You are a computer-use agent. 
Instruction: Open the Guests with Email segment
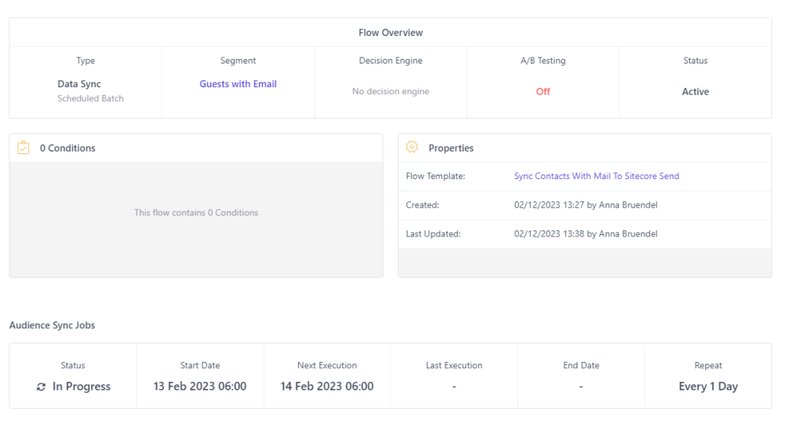238,84
